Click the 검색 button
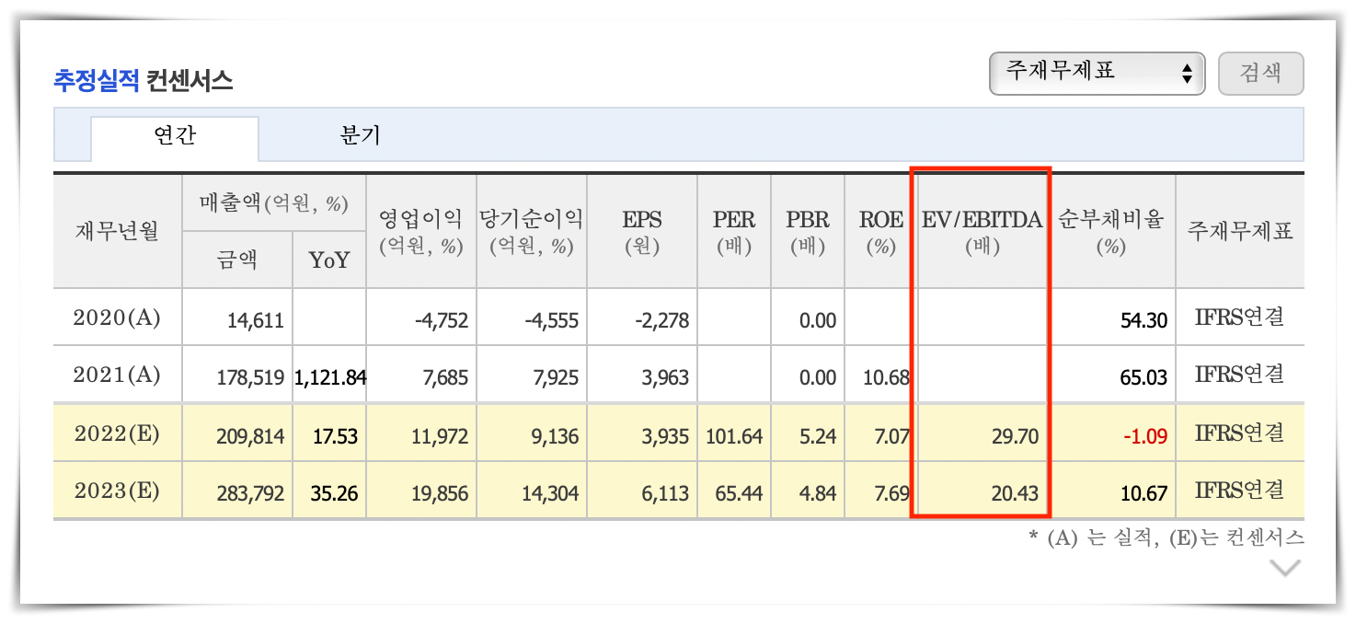The image size is (1356, 624). tap(1260, 74)
